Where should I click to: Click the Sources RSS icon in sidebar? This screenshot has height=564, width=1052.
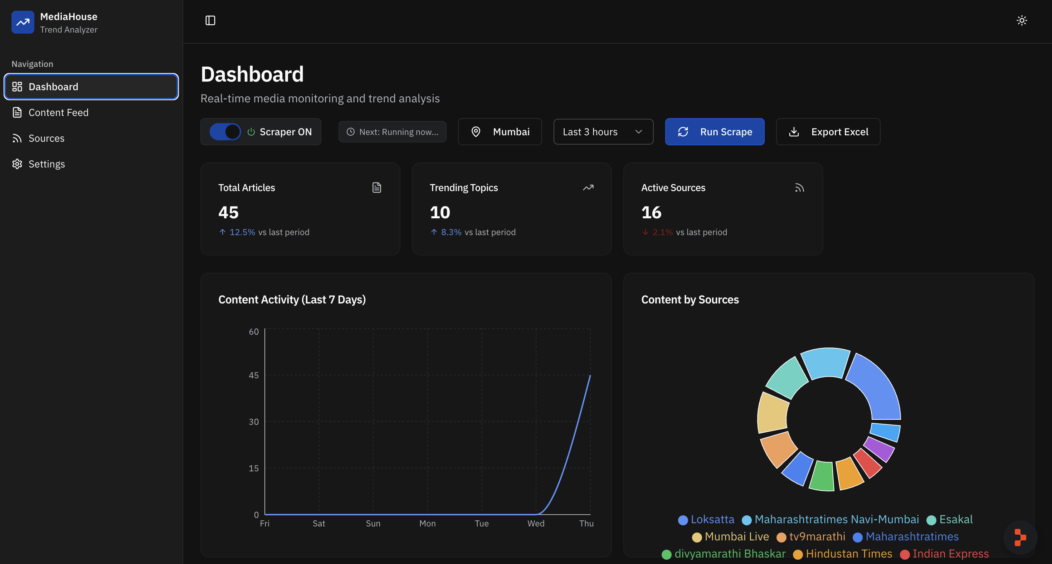click(17, 138)
